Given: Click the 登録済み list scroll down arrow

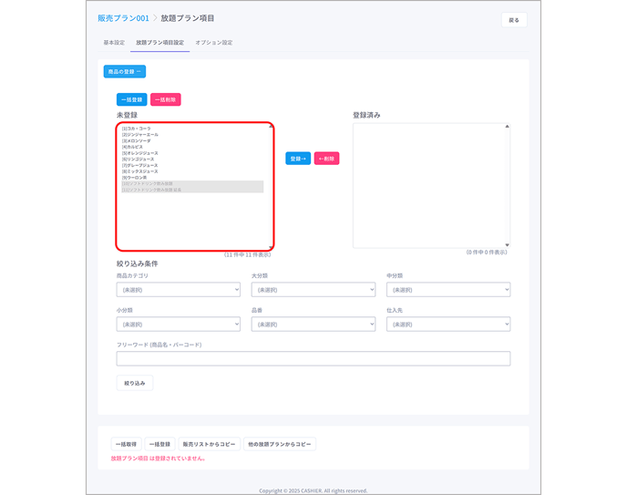Looking at the screenshot, I should pos(507,244).
